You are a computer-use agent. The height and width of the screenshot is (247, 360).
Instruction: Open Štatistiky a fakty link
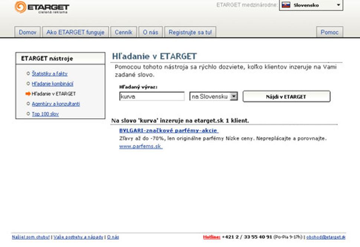[49, 73]
